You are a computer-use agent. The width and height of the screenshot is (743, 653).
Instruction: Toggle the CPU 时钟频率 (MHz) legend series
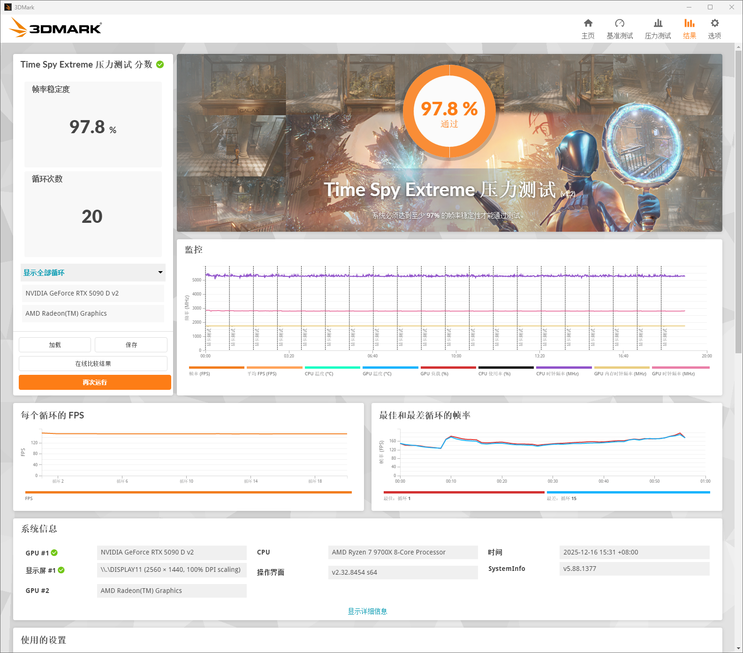point(564,371)
